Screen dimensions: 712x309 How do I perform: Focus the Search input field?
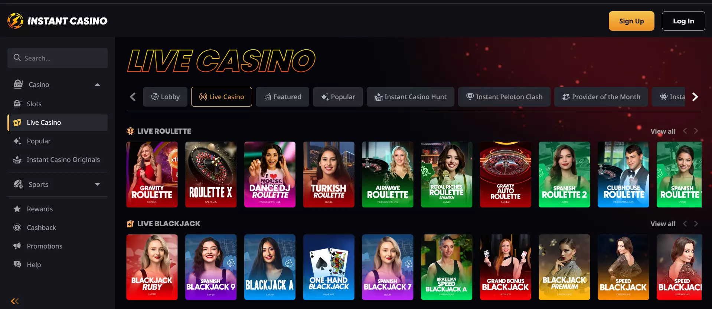click(x=58, y=58)
